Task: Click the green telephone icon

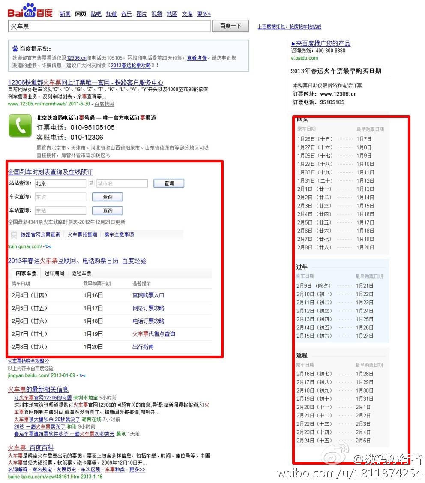Action: 20,126
